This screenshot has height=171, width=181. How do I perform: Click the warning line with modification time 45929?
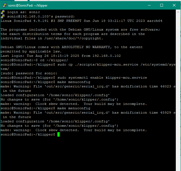click(88, 115)
